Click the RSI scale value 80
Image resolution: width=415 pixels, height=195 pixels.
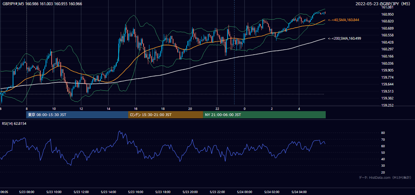(383, 133)
